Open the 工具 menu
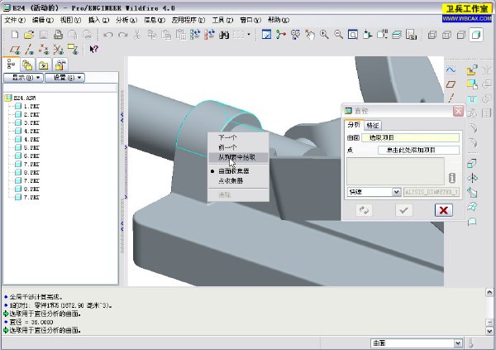 (222, 20)
